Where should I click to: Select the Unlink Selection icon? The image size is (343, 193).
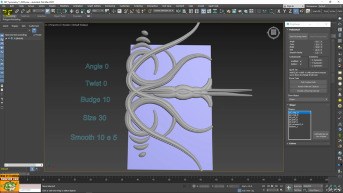pos(23,11)
